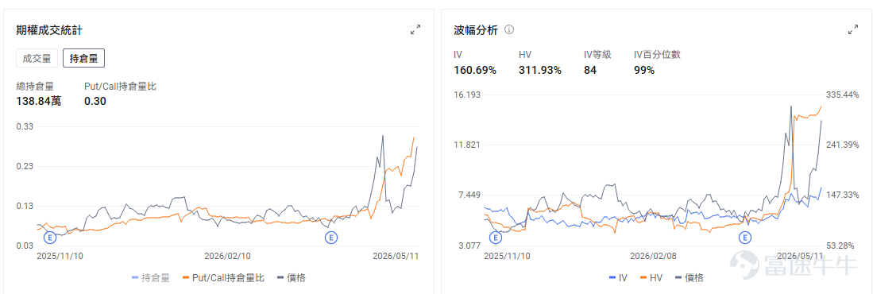Click the IV百分位數 label

click(657, 55)
